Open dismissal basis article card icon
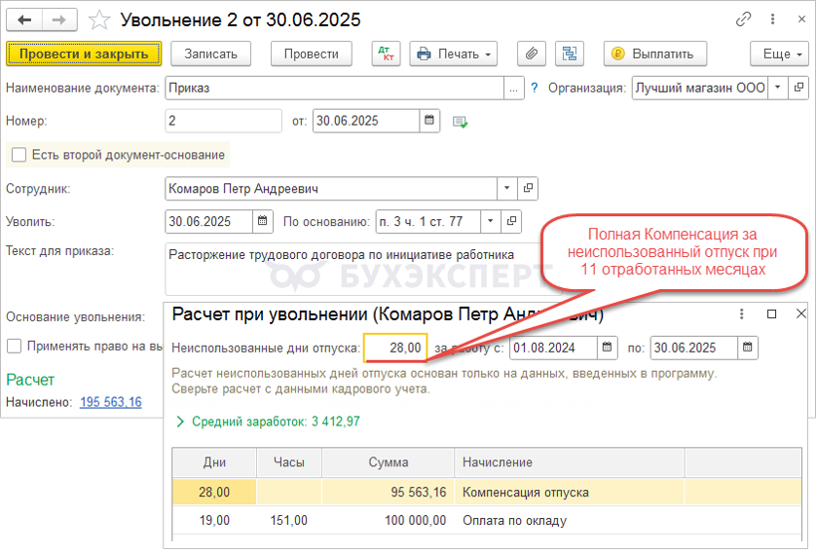The width and height of the screenshot is (816, 553). (x=511, y=221)
